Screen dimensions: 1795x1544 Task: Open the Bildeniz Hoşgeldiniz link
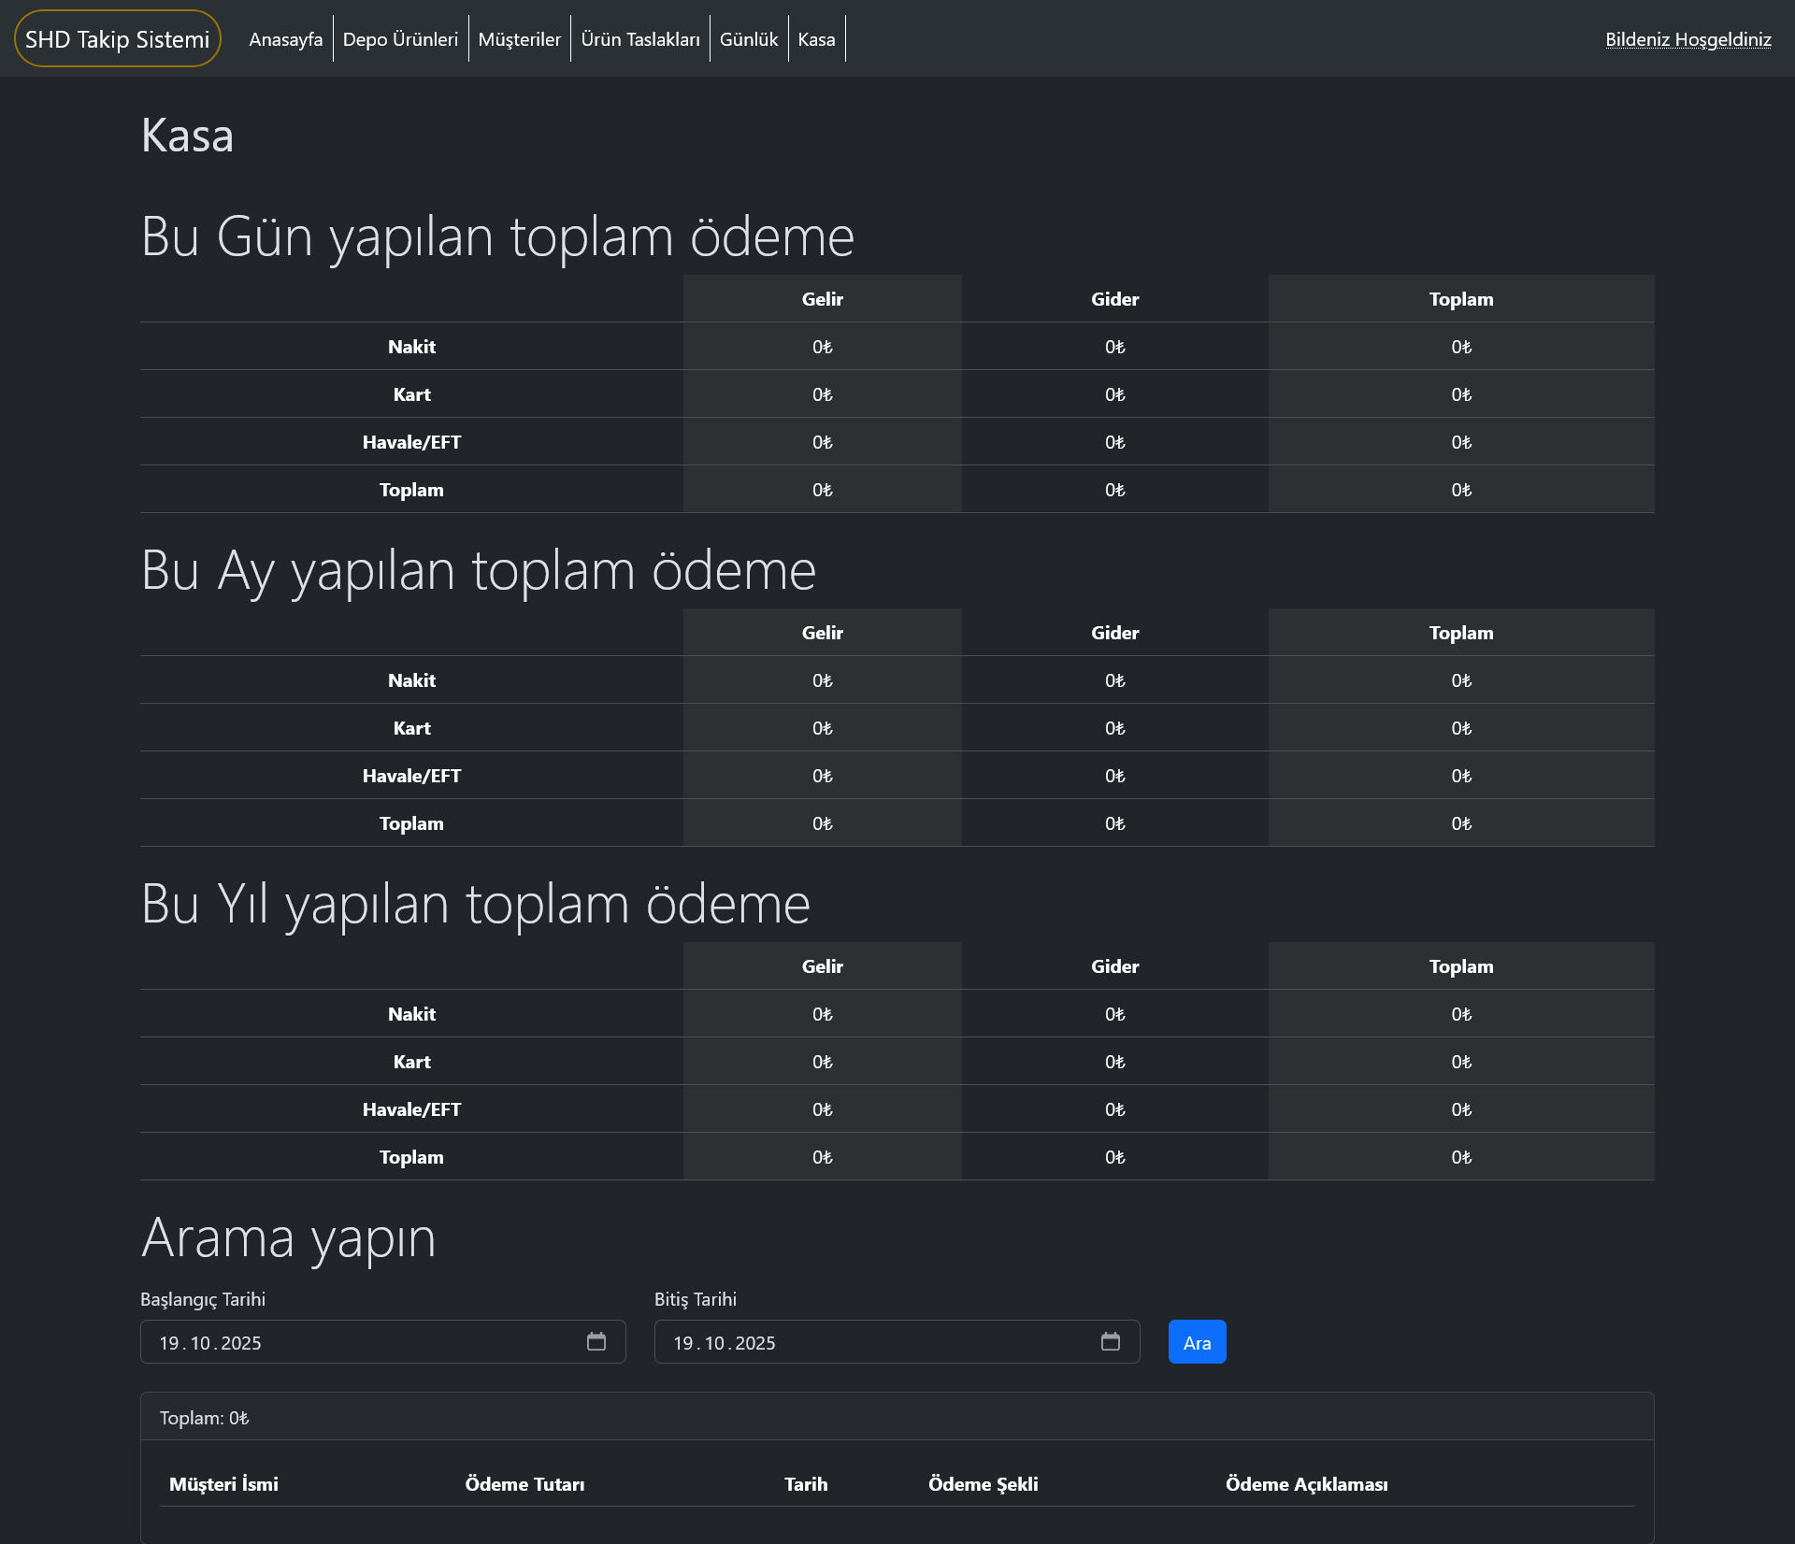pos(1687,39)
